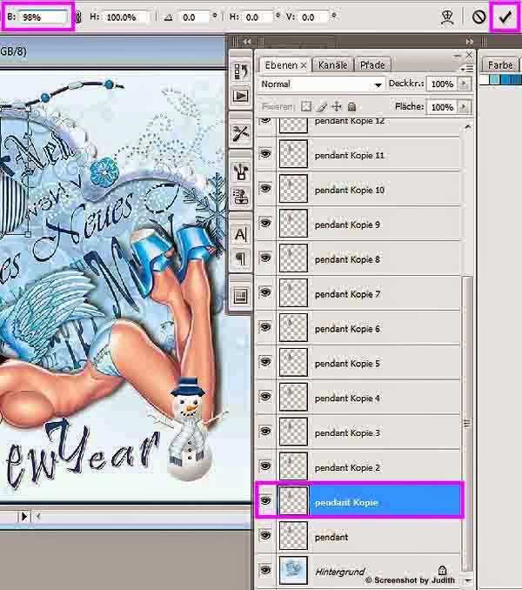Click the Hintergrund layer thumbnail
This screenshot has height=590, width=522.
tap(293, 570)
